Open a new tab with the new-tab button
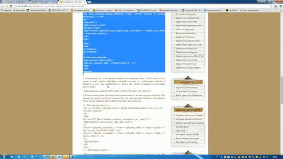Image resolution: width=283 pixels, height=159 pixels. tap(89, 2)
